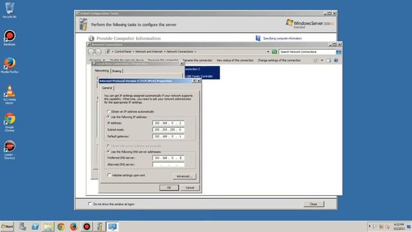Click Rename this connection toolbar command
Screen dimensions: 412x232
pyautogui.click(x=198, y=60)
